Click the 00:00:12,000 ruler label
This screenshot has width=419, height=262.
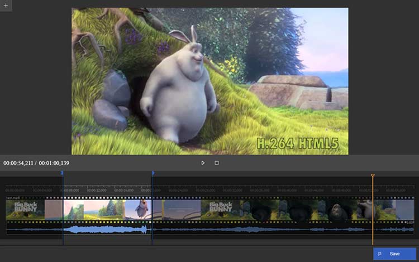(x=97, y=190)
